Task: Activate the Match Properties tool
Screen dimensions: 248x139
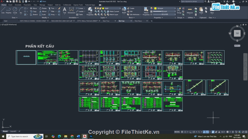Action: click(x=146, y=11)
